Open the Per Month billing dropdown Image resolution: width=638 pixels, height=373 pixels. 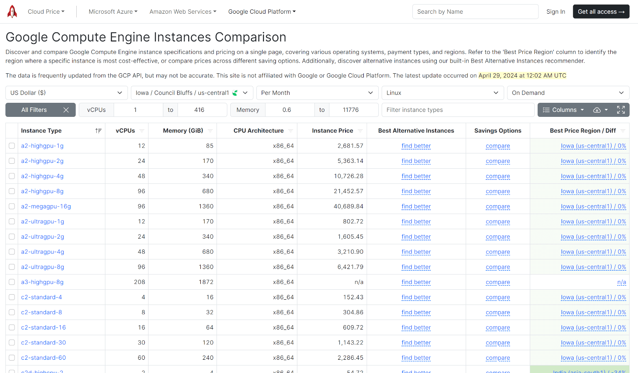coord(317,92)
